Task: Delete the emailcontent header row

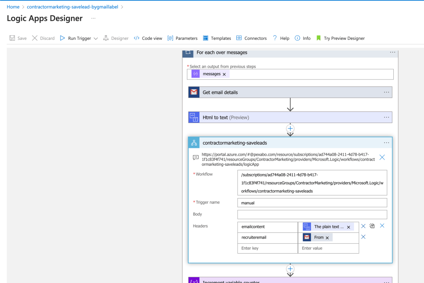Action: coord(363,226)
